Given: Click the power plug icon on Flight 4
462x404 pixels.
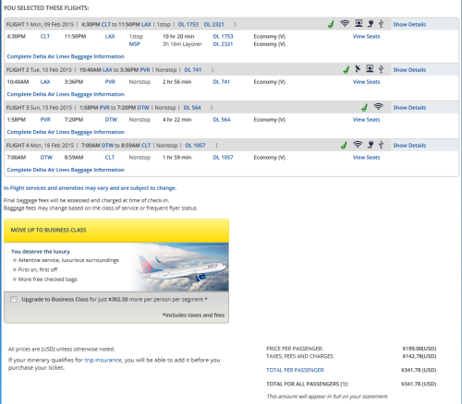Looking at the screenshot, I should [x=371, y=144].
